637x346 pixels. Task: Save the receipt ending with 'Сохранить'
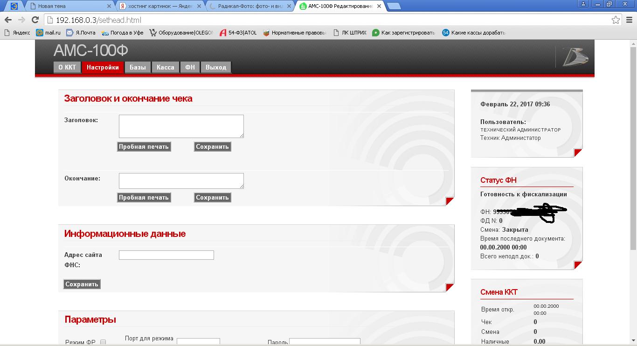(212, 197)
